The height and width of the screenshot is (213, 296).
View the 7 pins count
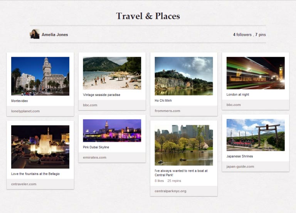[x=261, y=35]
